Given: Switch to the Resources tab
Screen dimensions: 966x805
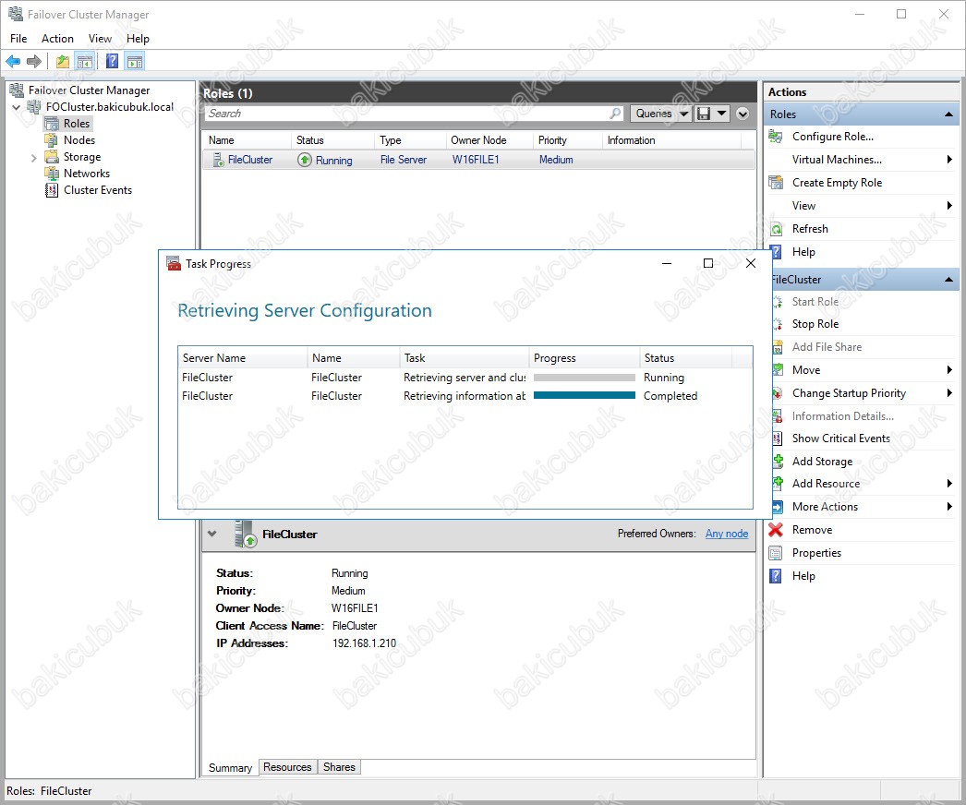Looking at the screenshot, I should (287, 767).
